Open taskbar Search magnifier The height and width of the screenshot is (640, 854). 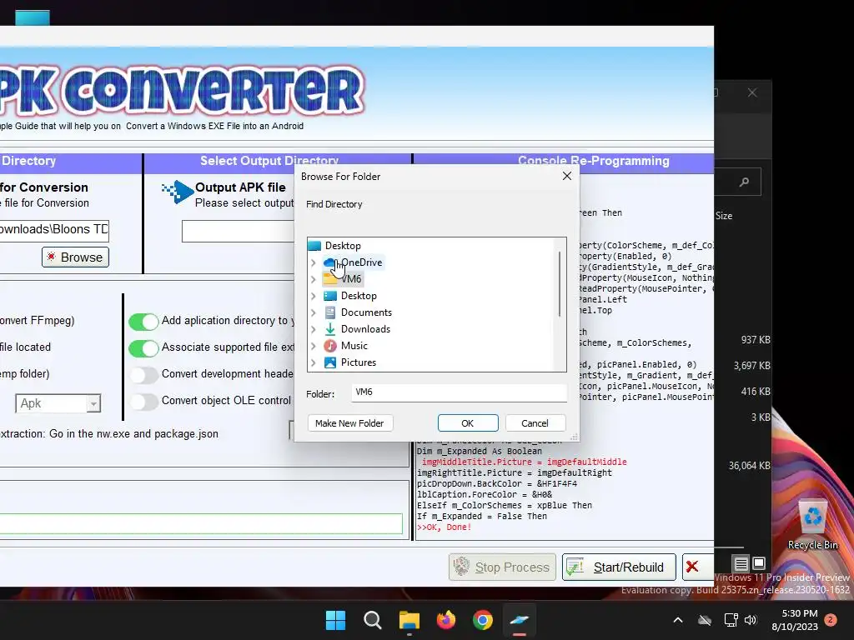(373, 620)
